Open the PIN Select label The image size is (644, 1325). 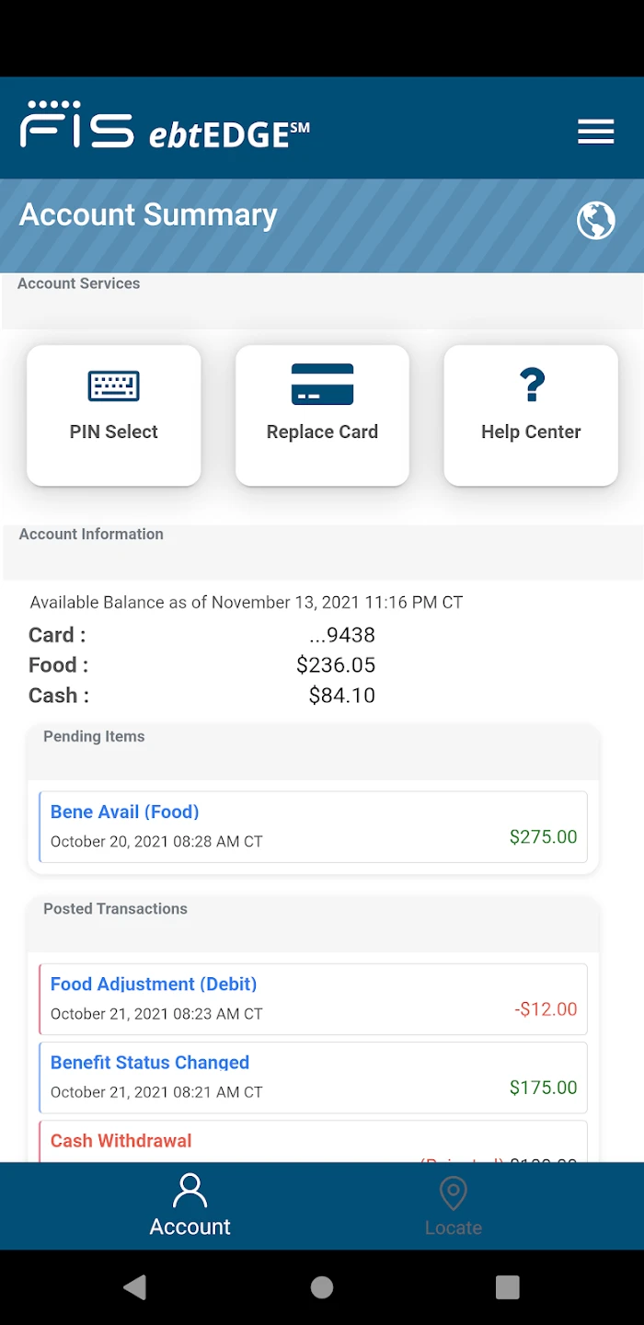114,432
